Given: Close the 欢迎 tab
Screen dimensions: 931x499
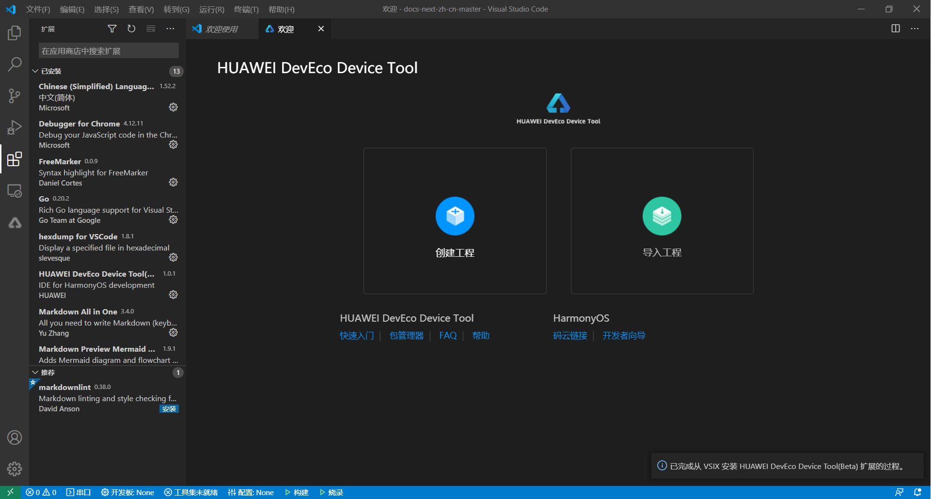Looking at the screenshot, I should click(321, 29).
